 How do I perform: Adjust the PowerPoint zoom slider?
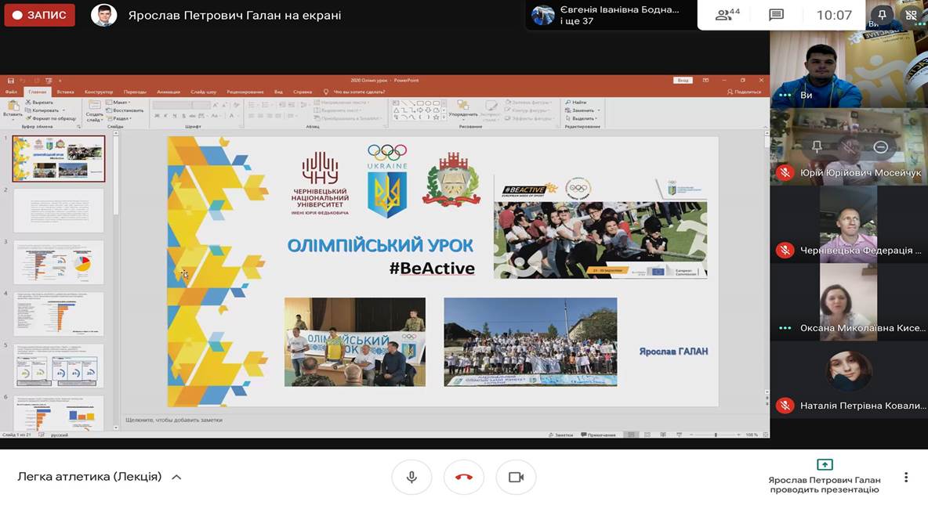(x=716, y=435)
